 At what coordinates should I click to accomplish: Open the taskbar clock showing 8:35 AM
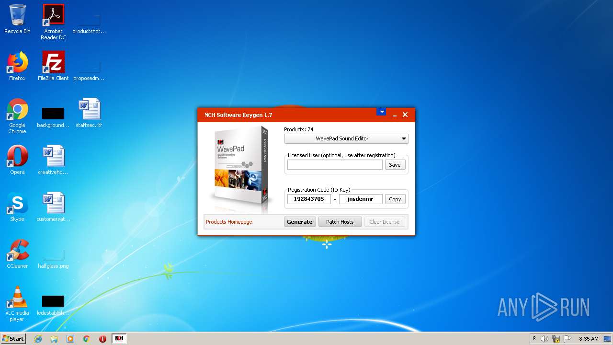click(589, 339)
